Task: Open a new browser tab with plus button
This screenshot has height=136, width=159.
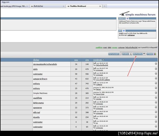Action: [105, 6]
